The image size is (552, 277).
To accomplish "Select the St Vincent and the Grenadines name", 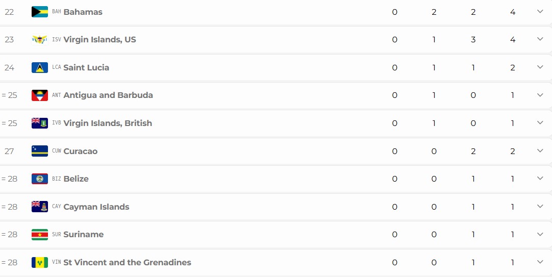I will click(127, 262).
